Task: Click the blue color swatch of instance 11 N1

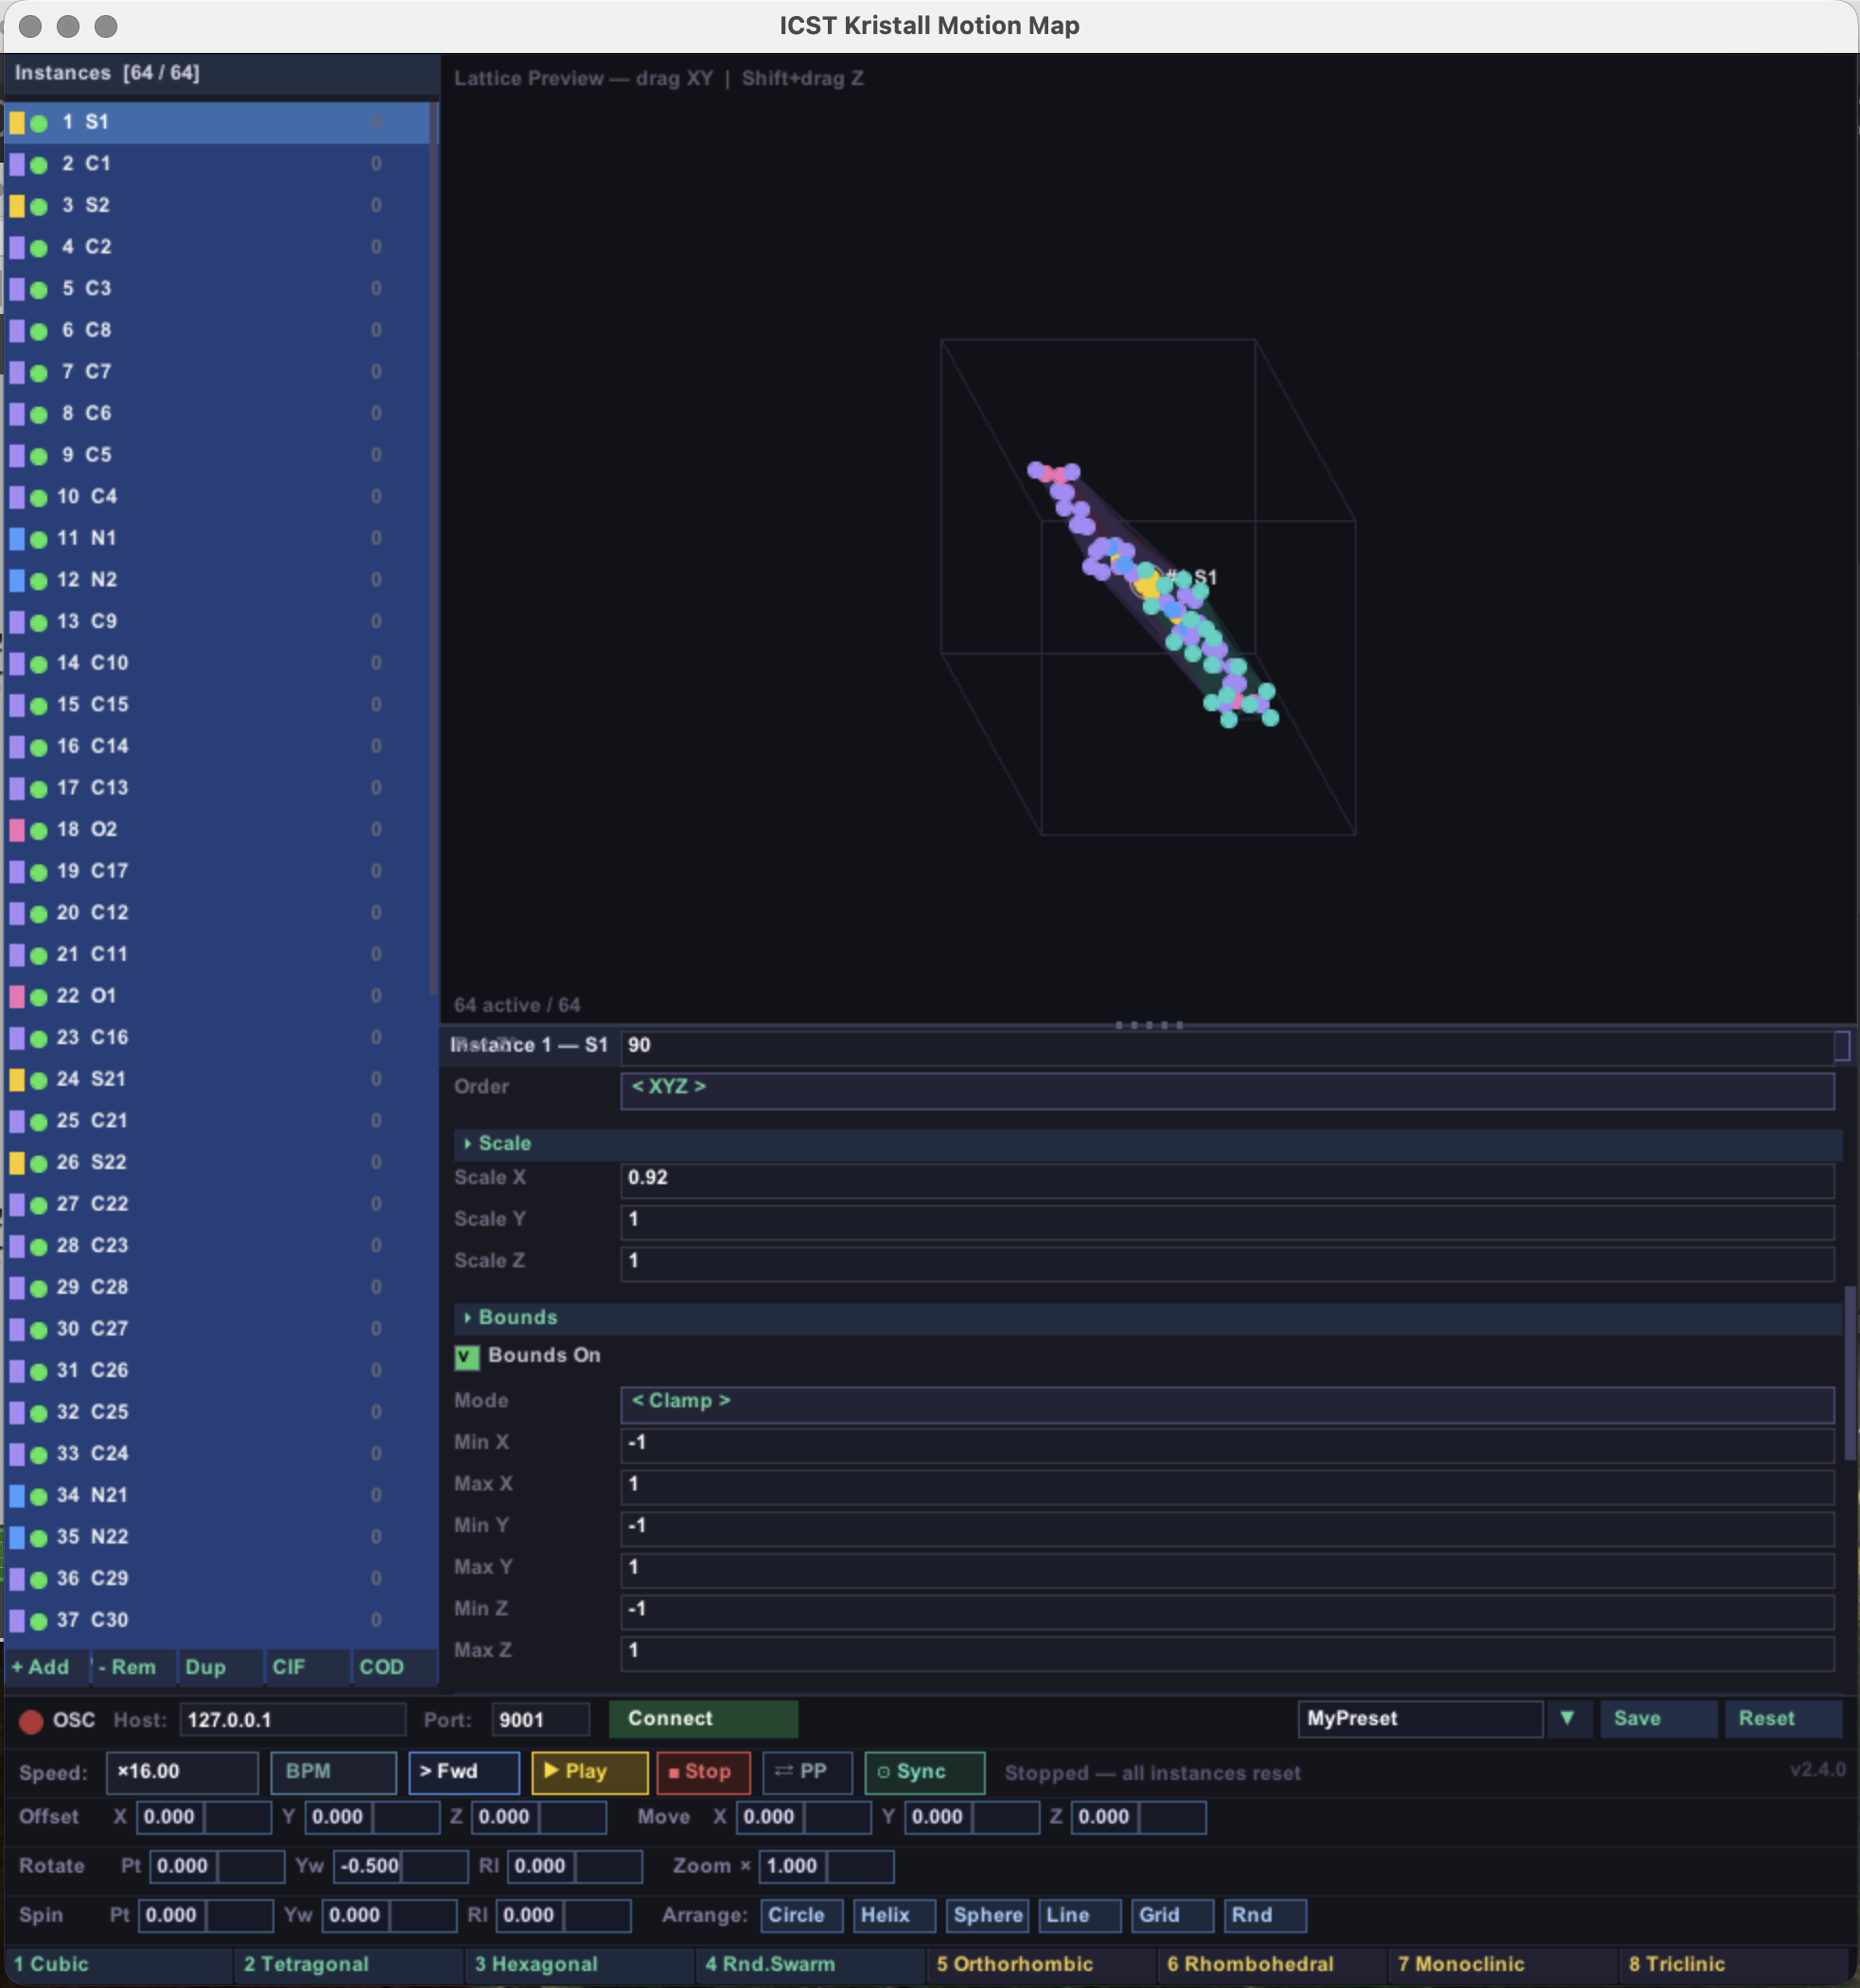Action: coord(17,539)
